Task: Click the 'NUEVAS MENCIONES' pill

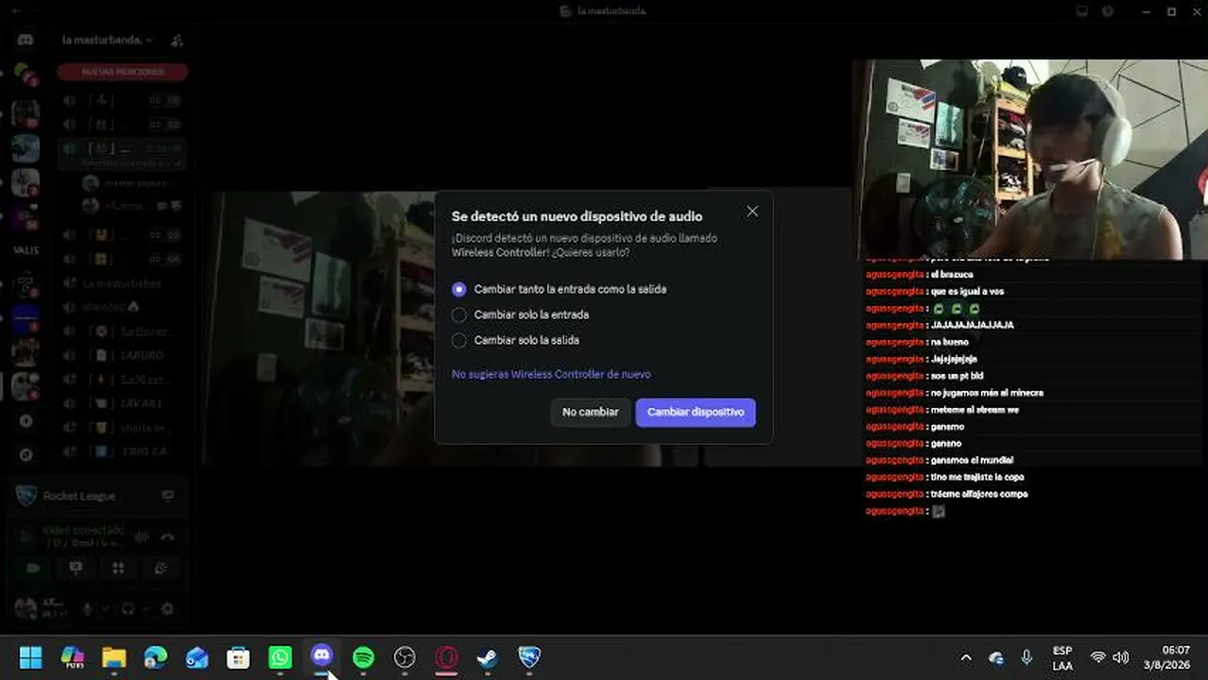Action: click(122, 72)
